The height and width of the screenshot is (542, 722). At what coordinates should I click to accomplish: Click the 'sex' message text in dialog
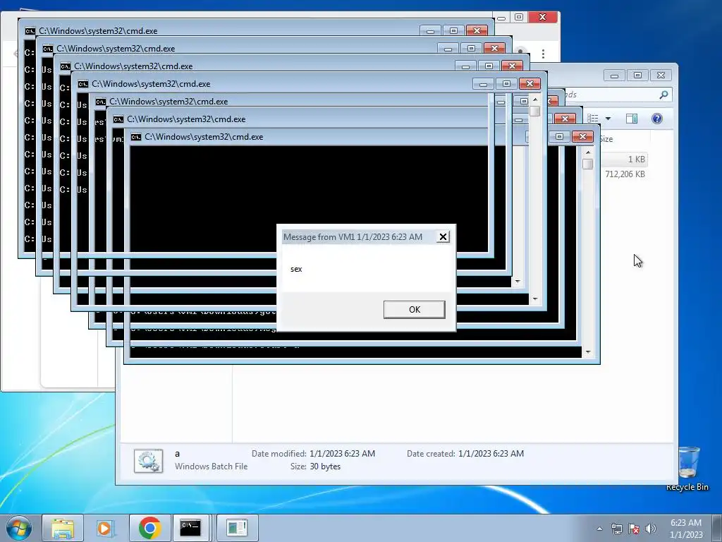[x=296, y=269]
